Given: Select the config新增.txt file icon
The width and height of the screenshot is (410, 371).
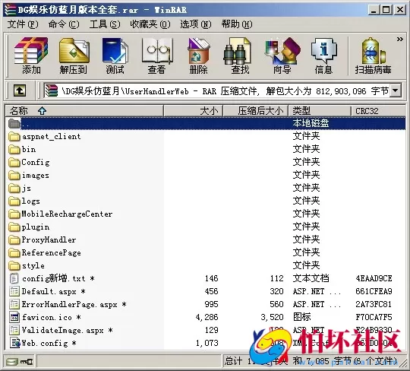Looking at the screenshot, I should [x=14, y=278].
